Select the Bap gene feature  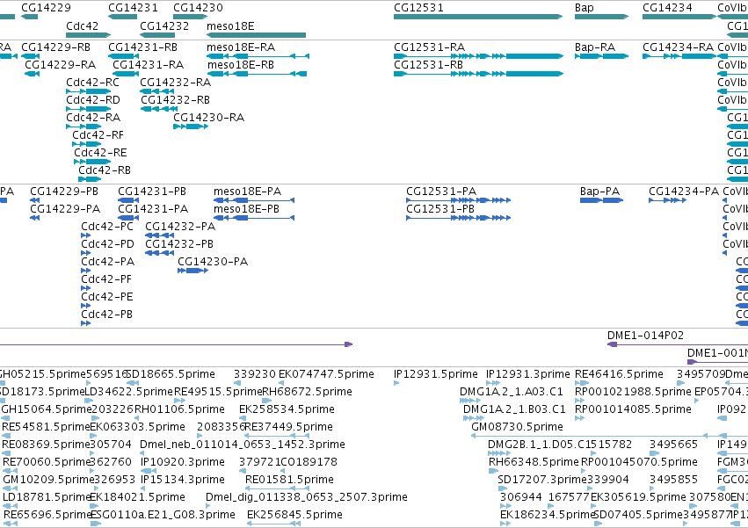(x=601, y=17)
